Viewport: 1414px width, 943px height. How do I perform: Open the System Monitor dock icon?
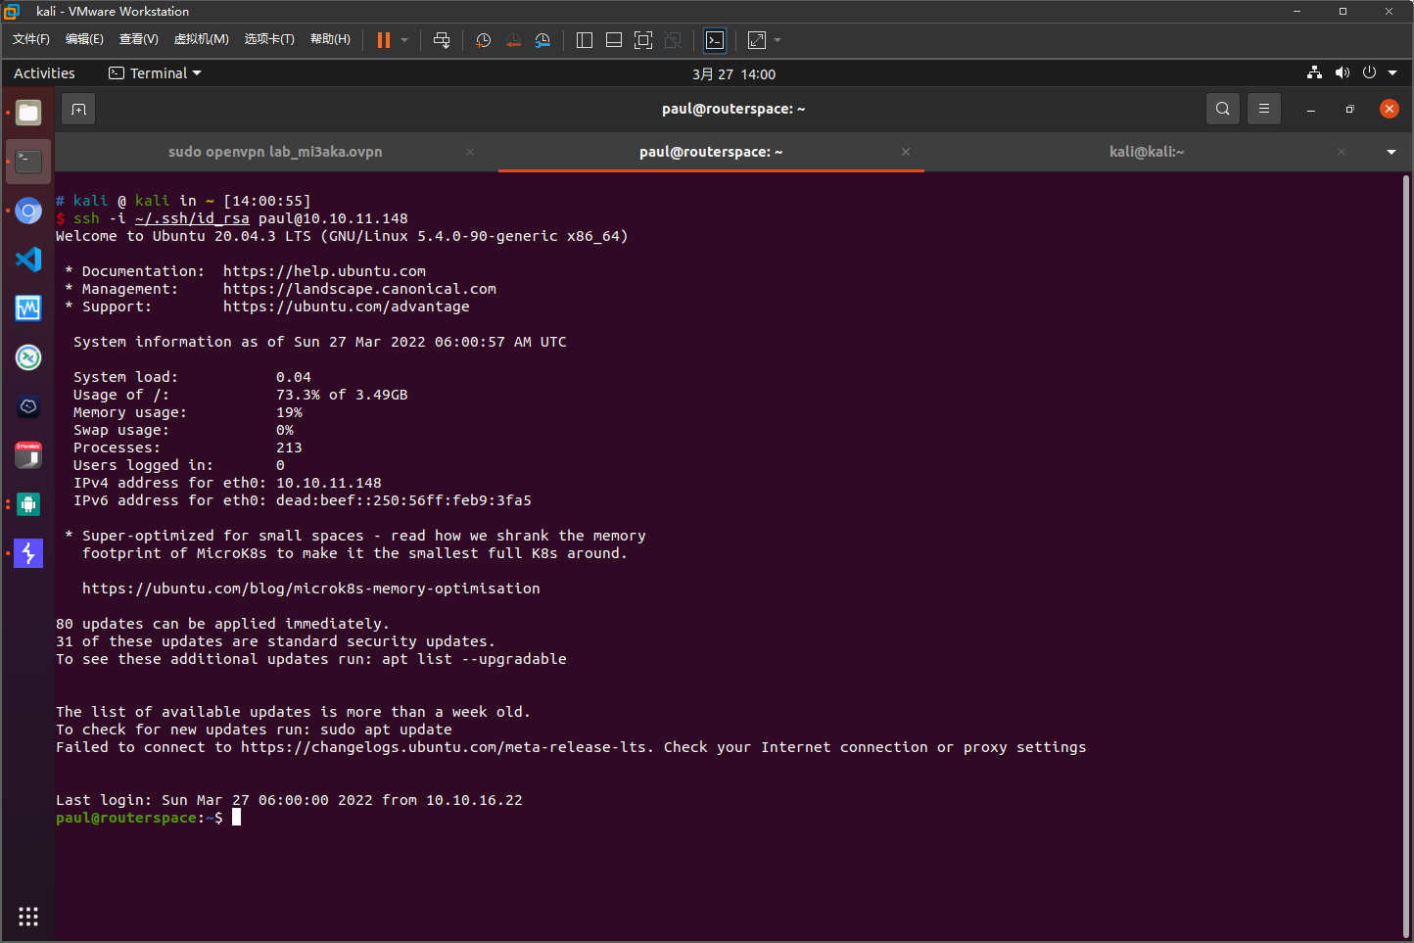(x=28, y=308)
